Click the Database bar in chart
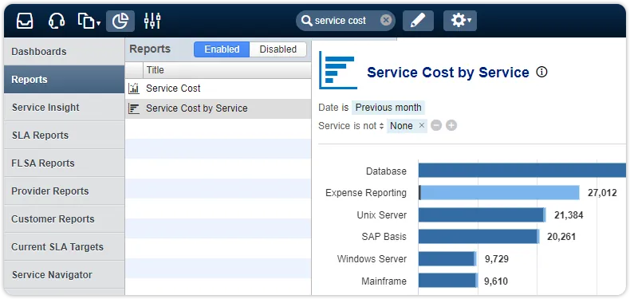This screenshot has width=630, height=299. [522, 171]
